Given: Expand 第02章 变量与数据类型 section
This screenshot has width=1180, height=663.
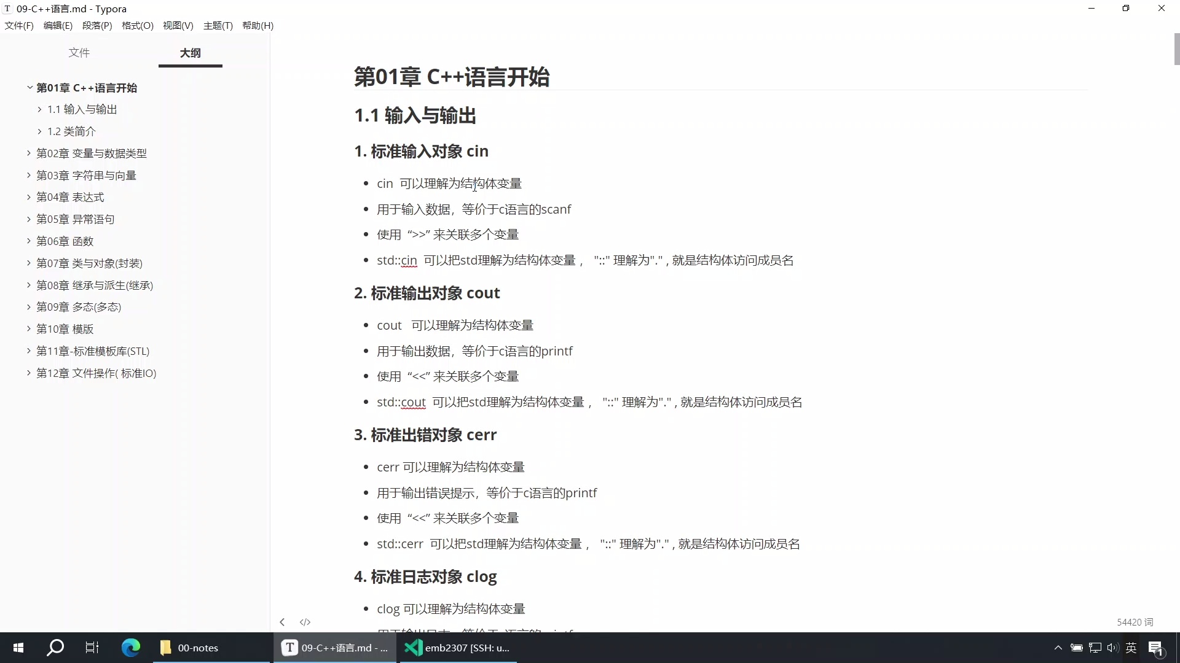Looking at the screenshot, I should click(x=28, y=153).
